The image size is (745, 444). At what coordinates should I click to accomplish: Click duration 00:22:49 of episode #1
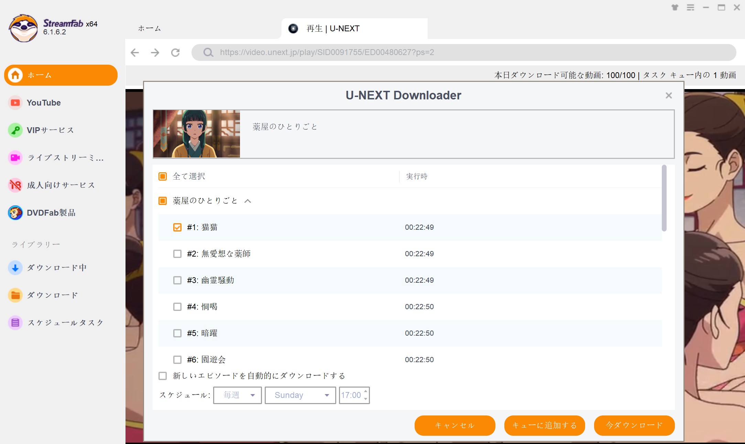coord(419,227)
